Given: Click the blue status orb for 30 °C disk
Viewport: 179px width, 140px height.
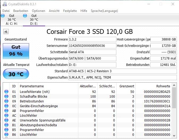Looking at the screenshot, I should coord(25,16).
